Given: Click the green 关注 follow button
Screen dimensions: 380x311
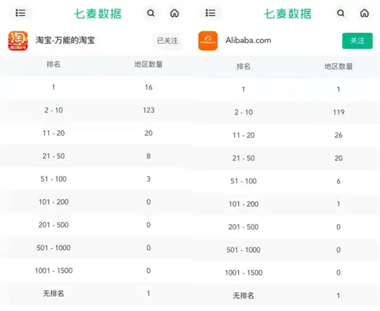Looking at the screenshot, I should 357,41.
